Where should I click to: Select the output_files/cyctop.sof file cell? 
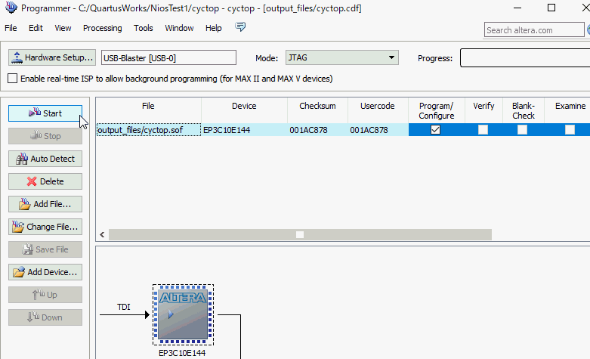[x=149, y=130]
